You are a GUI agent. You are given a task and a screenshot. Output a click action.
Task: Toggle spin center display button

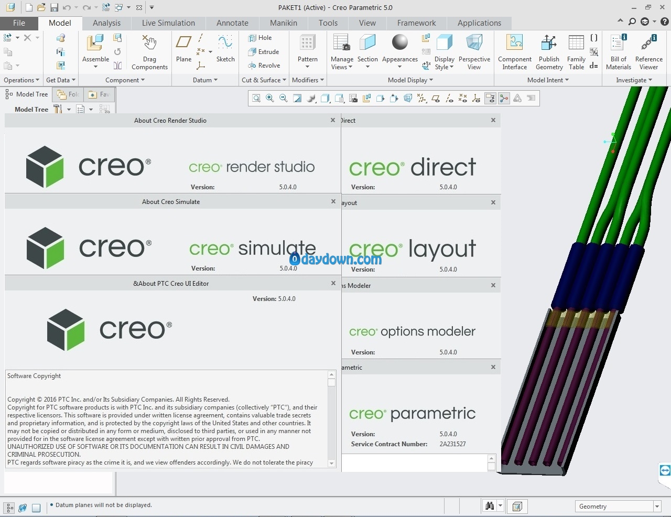504,98
